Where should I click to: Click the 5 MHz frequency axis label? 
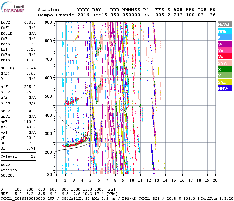point(90,180)
